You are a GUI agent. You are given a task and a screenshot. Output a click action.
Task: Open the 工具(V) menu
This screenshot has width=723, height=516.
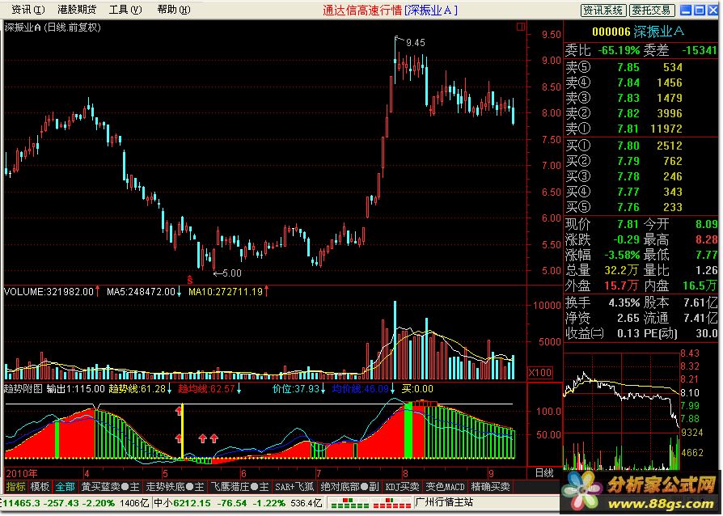(x=125, y=9)
